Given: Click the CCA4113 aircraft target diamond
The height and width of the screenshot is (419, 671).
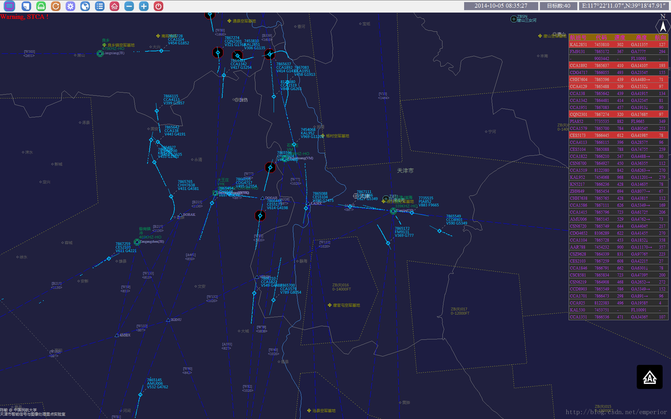Looking at the screenshot, I should coord(157,111).
